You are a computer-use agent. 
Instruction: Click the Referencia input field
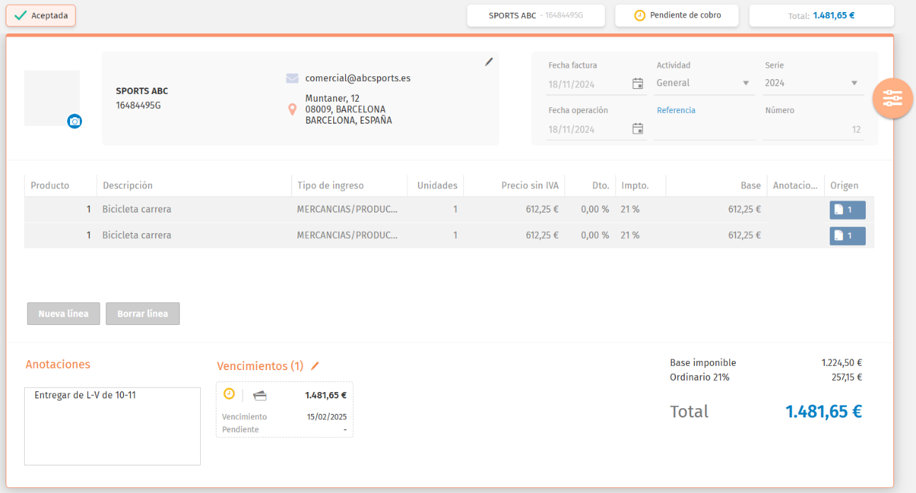(705, 130)
